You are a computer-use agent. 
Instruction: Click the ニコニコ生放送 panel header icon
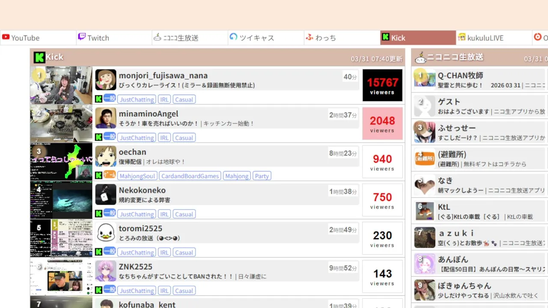pos(420,57)
